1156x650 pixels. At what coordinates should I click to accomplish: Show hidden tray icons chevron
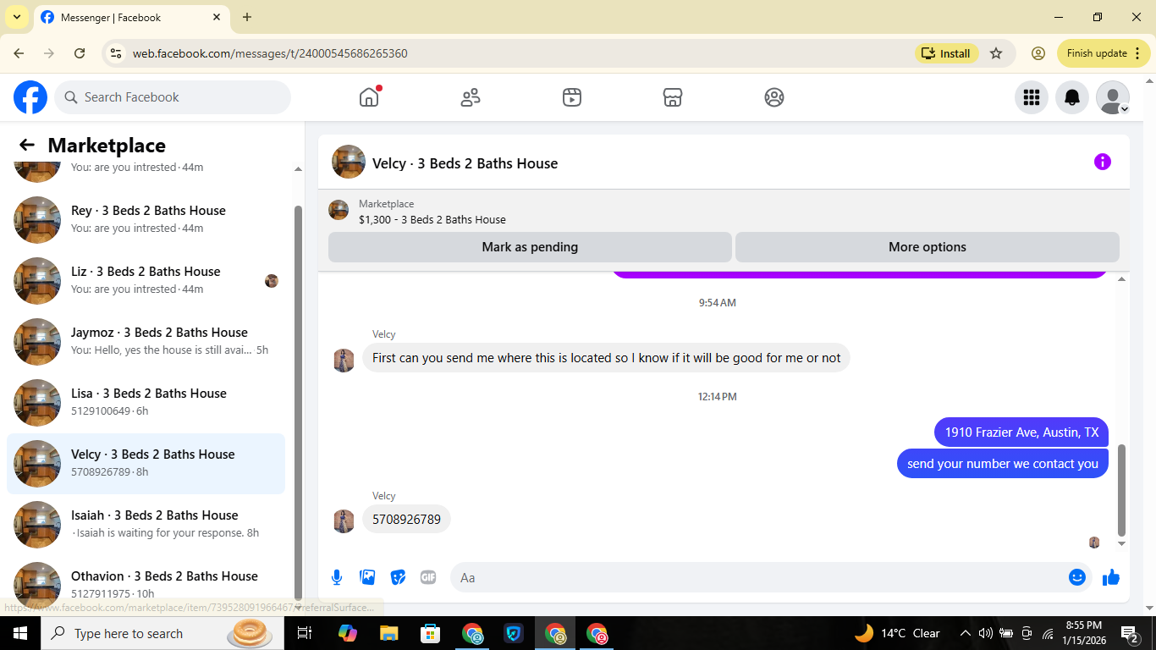pyautogui.click(x=965, y=633)
